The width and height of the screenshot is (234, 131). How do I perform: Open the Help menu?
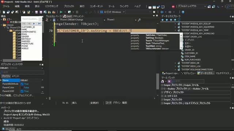[137, 6]
